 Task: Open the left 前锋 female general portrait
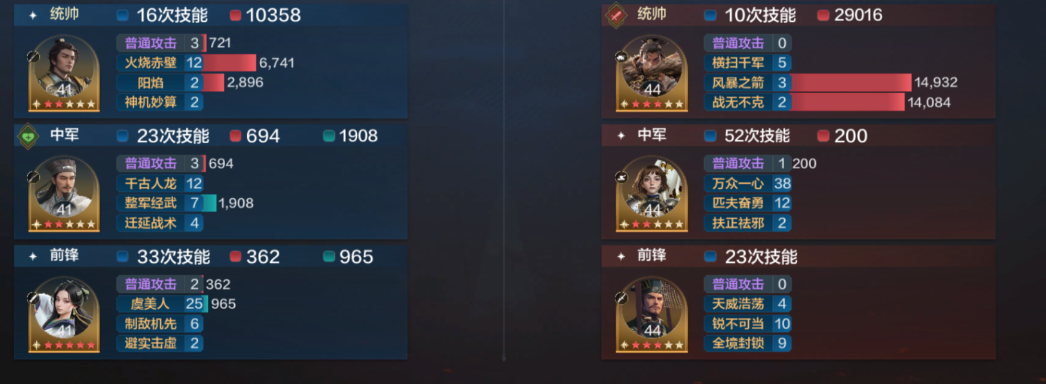[x=64, y=314]
